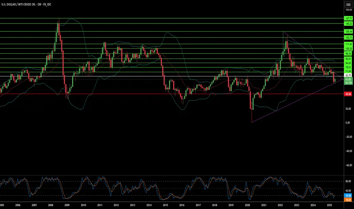The width and height of the screenshot is (354, 209).
Task: Select the red 40.84 support label
Action: [x=348, y=94]
